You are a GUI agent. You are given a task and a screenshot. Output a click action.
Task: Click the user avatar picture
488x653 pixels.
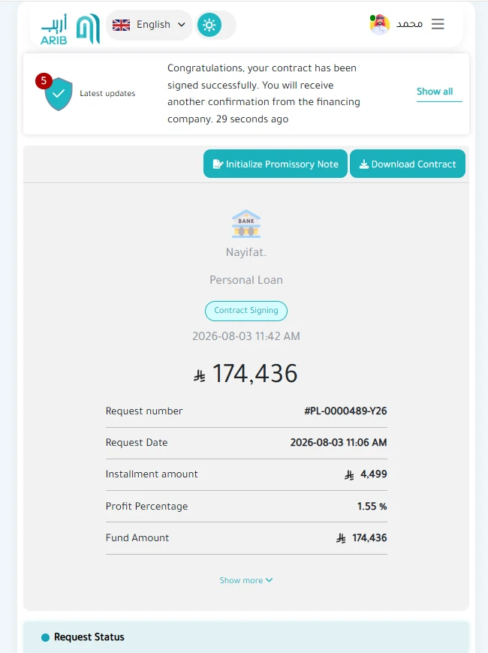tap(380, 25)
